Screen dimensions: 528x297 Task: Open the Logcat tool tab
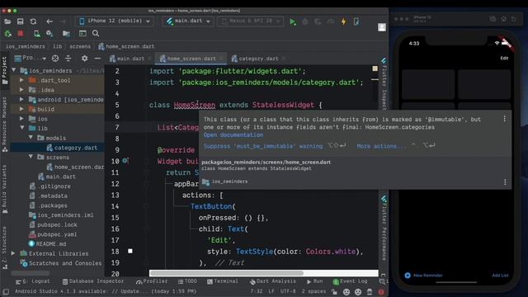click(33, 281)
